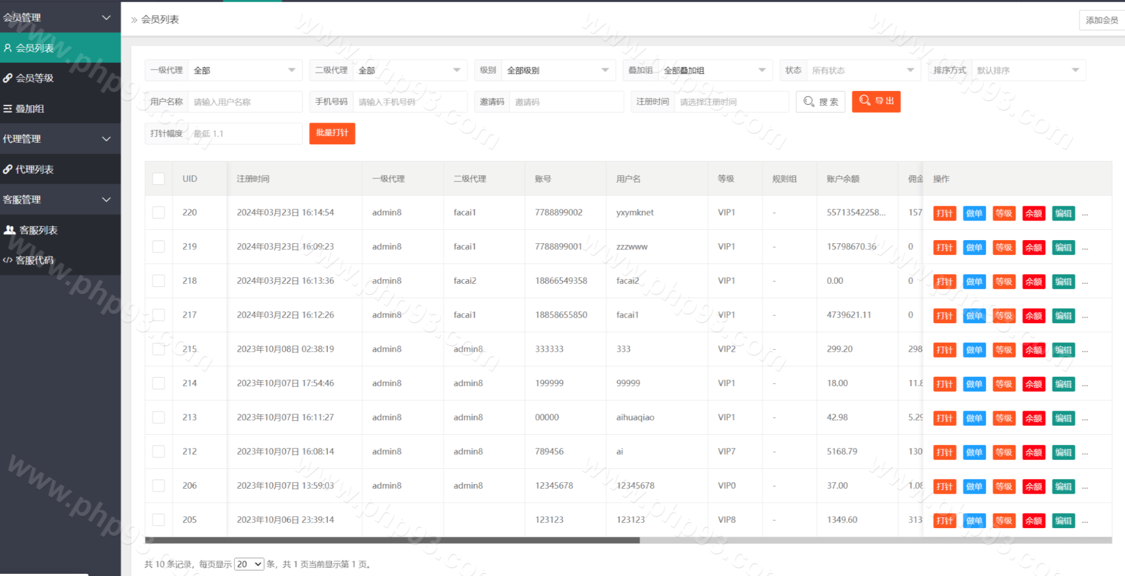1125x576 pixels.
Task: Open the 一级代理 dropdown filter
Action: 244,70
